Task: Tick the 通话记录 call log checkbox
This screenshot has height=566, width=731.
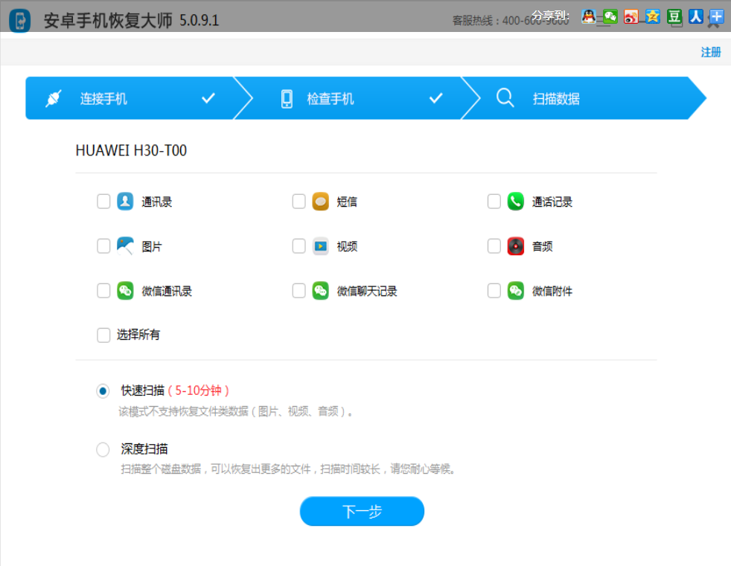Action: pyautogui.click(x=494, y=202)
